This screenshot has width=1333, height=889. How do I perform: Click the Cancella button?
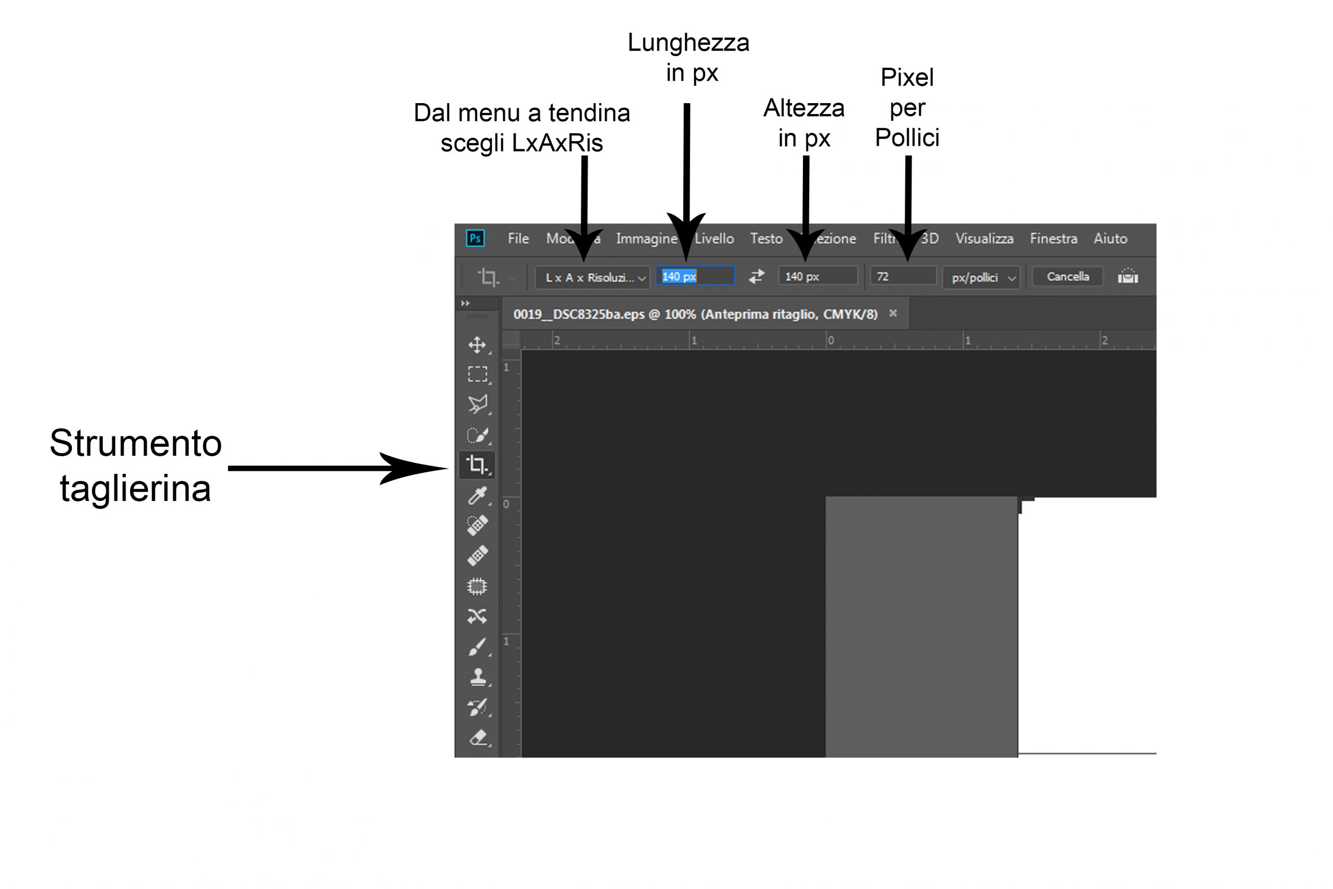[1068, 277]
